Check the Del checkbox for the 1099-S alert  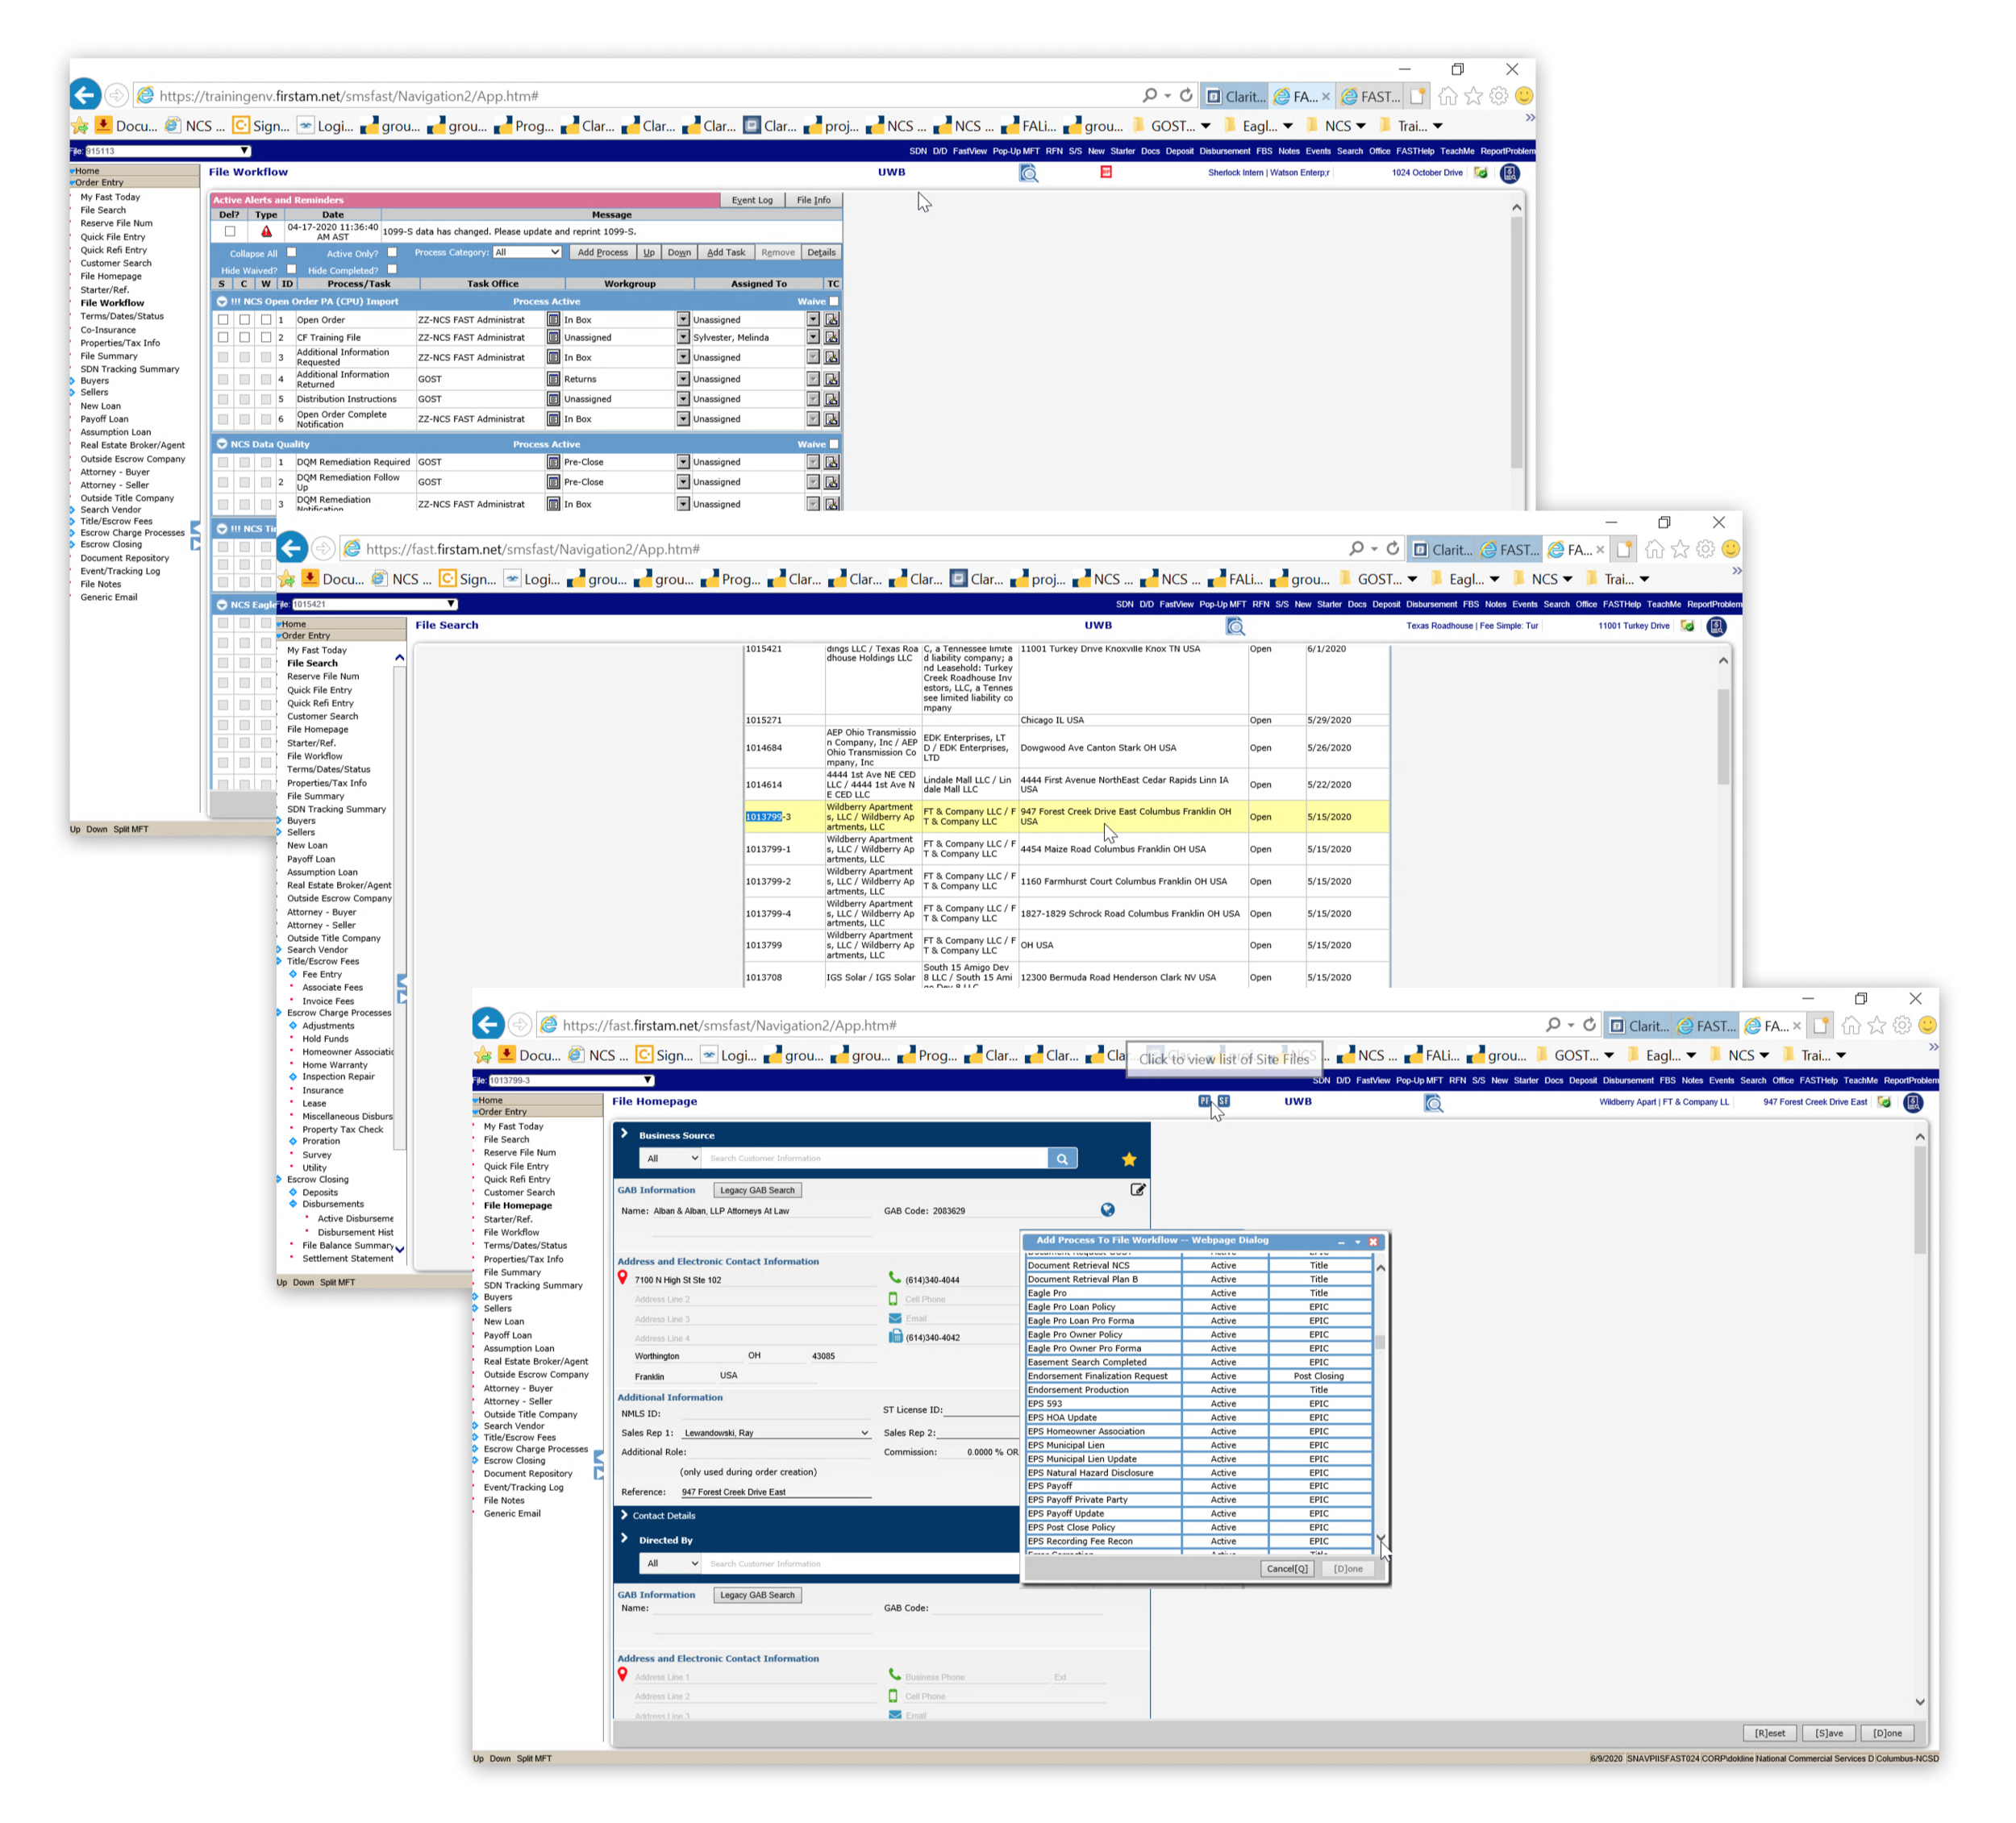[230, 231]
